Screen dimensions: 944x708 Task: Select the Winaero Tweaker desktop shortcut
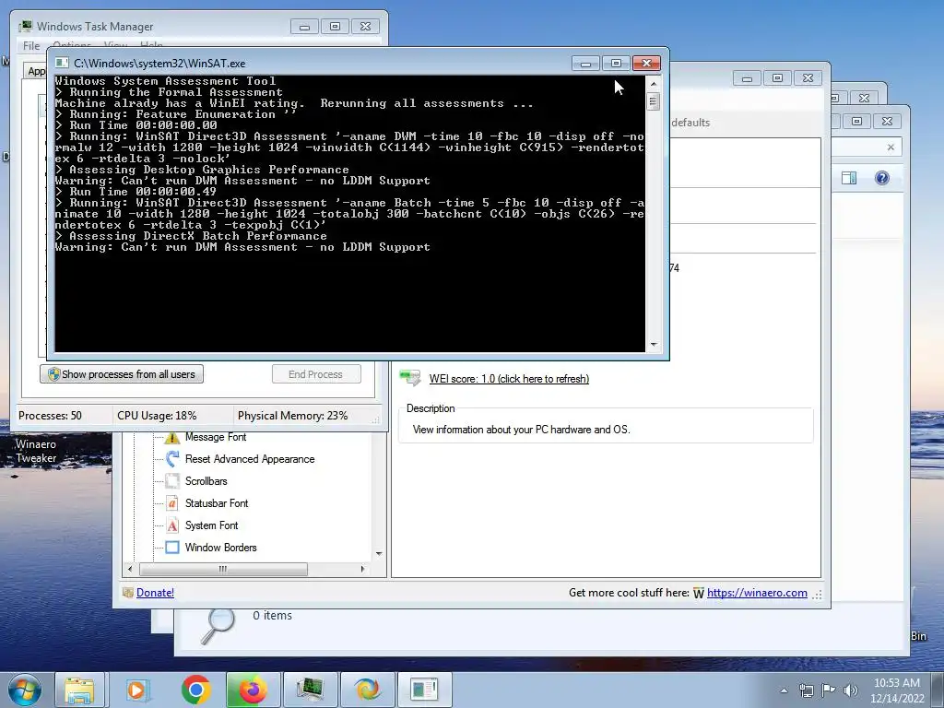(36, 450)
